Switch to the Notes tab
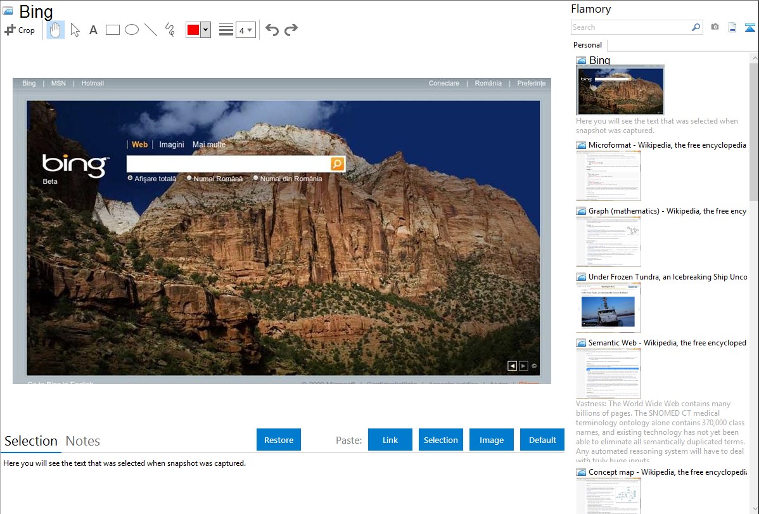 pos(83,441)
